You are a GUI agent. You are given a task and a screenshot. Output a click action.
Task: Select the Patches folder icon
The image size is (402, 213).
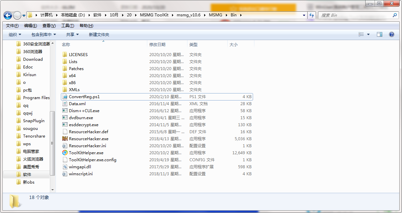[65, 68]
